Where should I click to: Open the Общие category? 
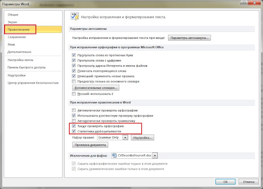click(x=13, y=15)
